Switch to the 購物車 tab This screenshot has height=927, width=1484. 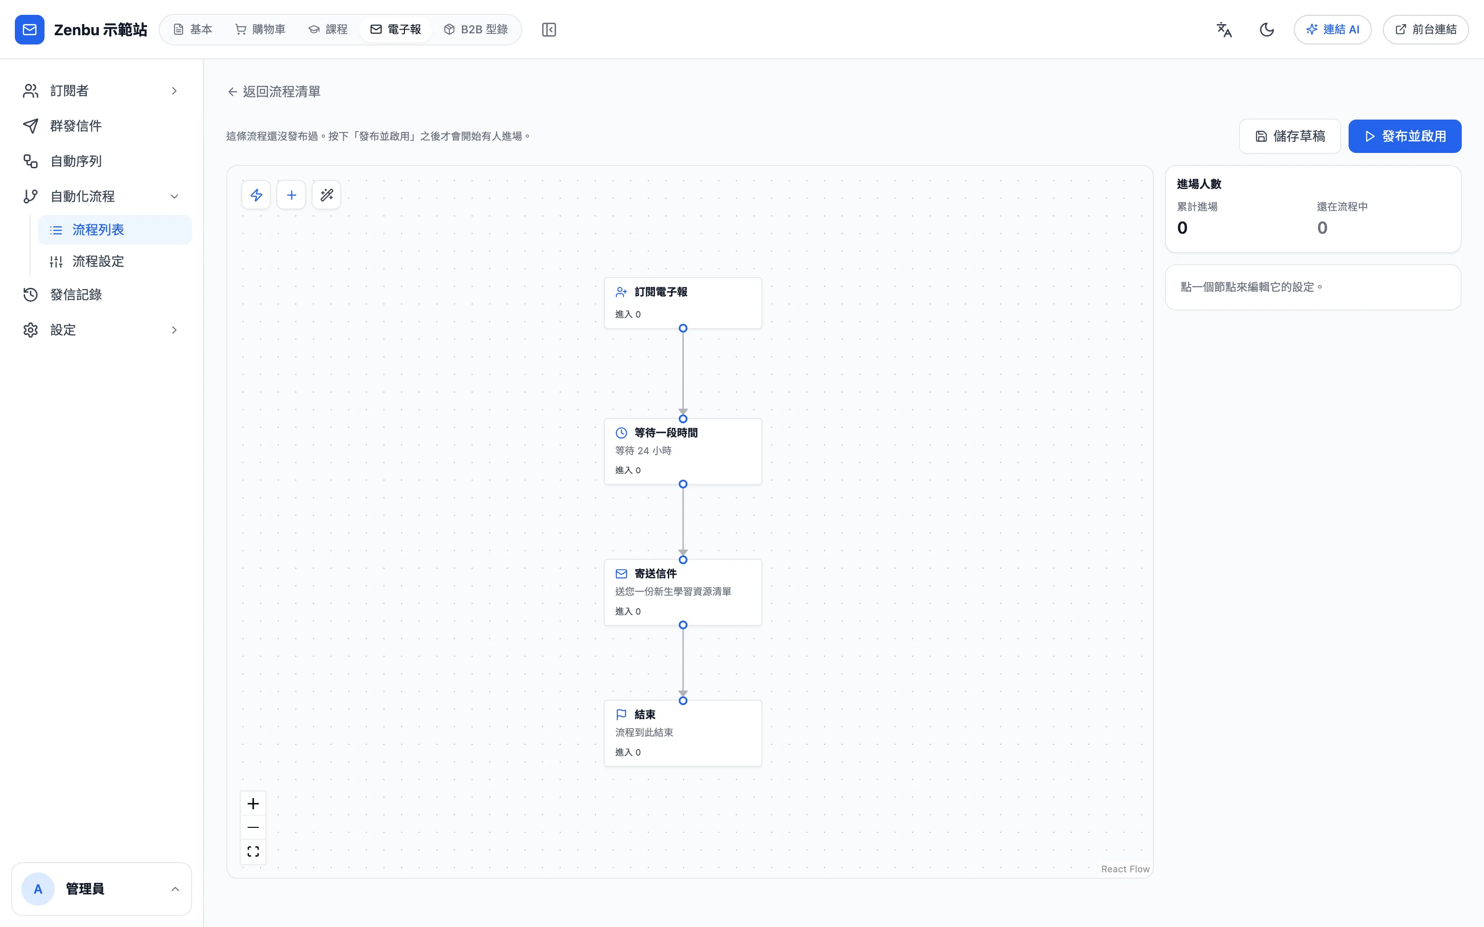click(261, 29)
